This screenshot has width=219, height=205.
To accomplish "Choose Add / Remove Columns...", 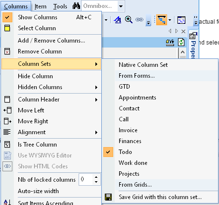I will [51, 41].
